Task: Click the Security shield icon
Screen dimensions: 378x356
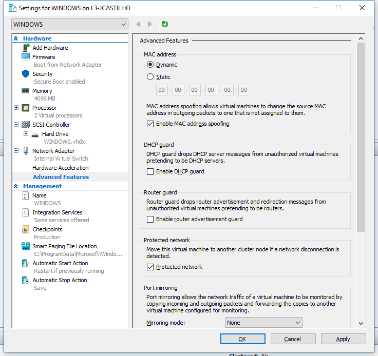Action: (x=26, y=74)
